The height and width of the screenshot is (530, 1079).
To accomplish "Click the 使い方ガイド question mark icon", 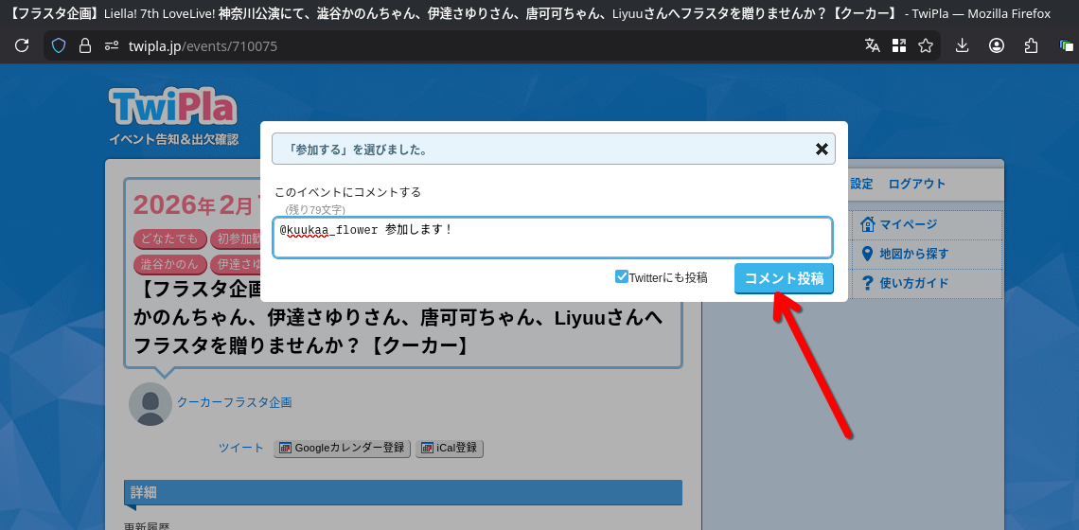I will click(867, 283).
